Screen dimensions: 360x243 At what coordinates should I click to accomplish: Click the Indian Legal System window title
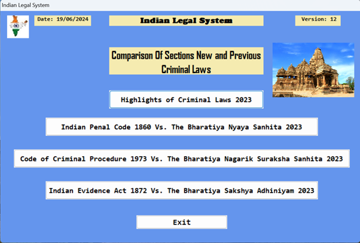coord(26,5)
